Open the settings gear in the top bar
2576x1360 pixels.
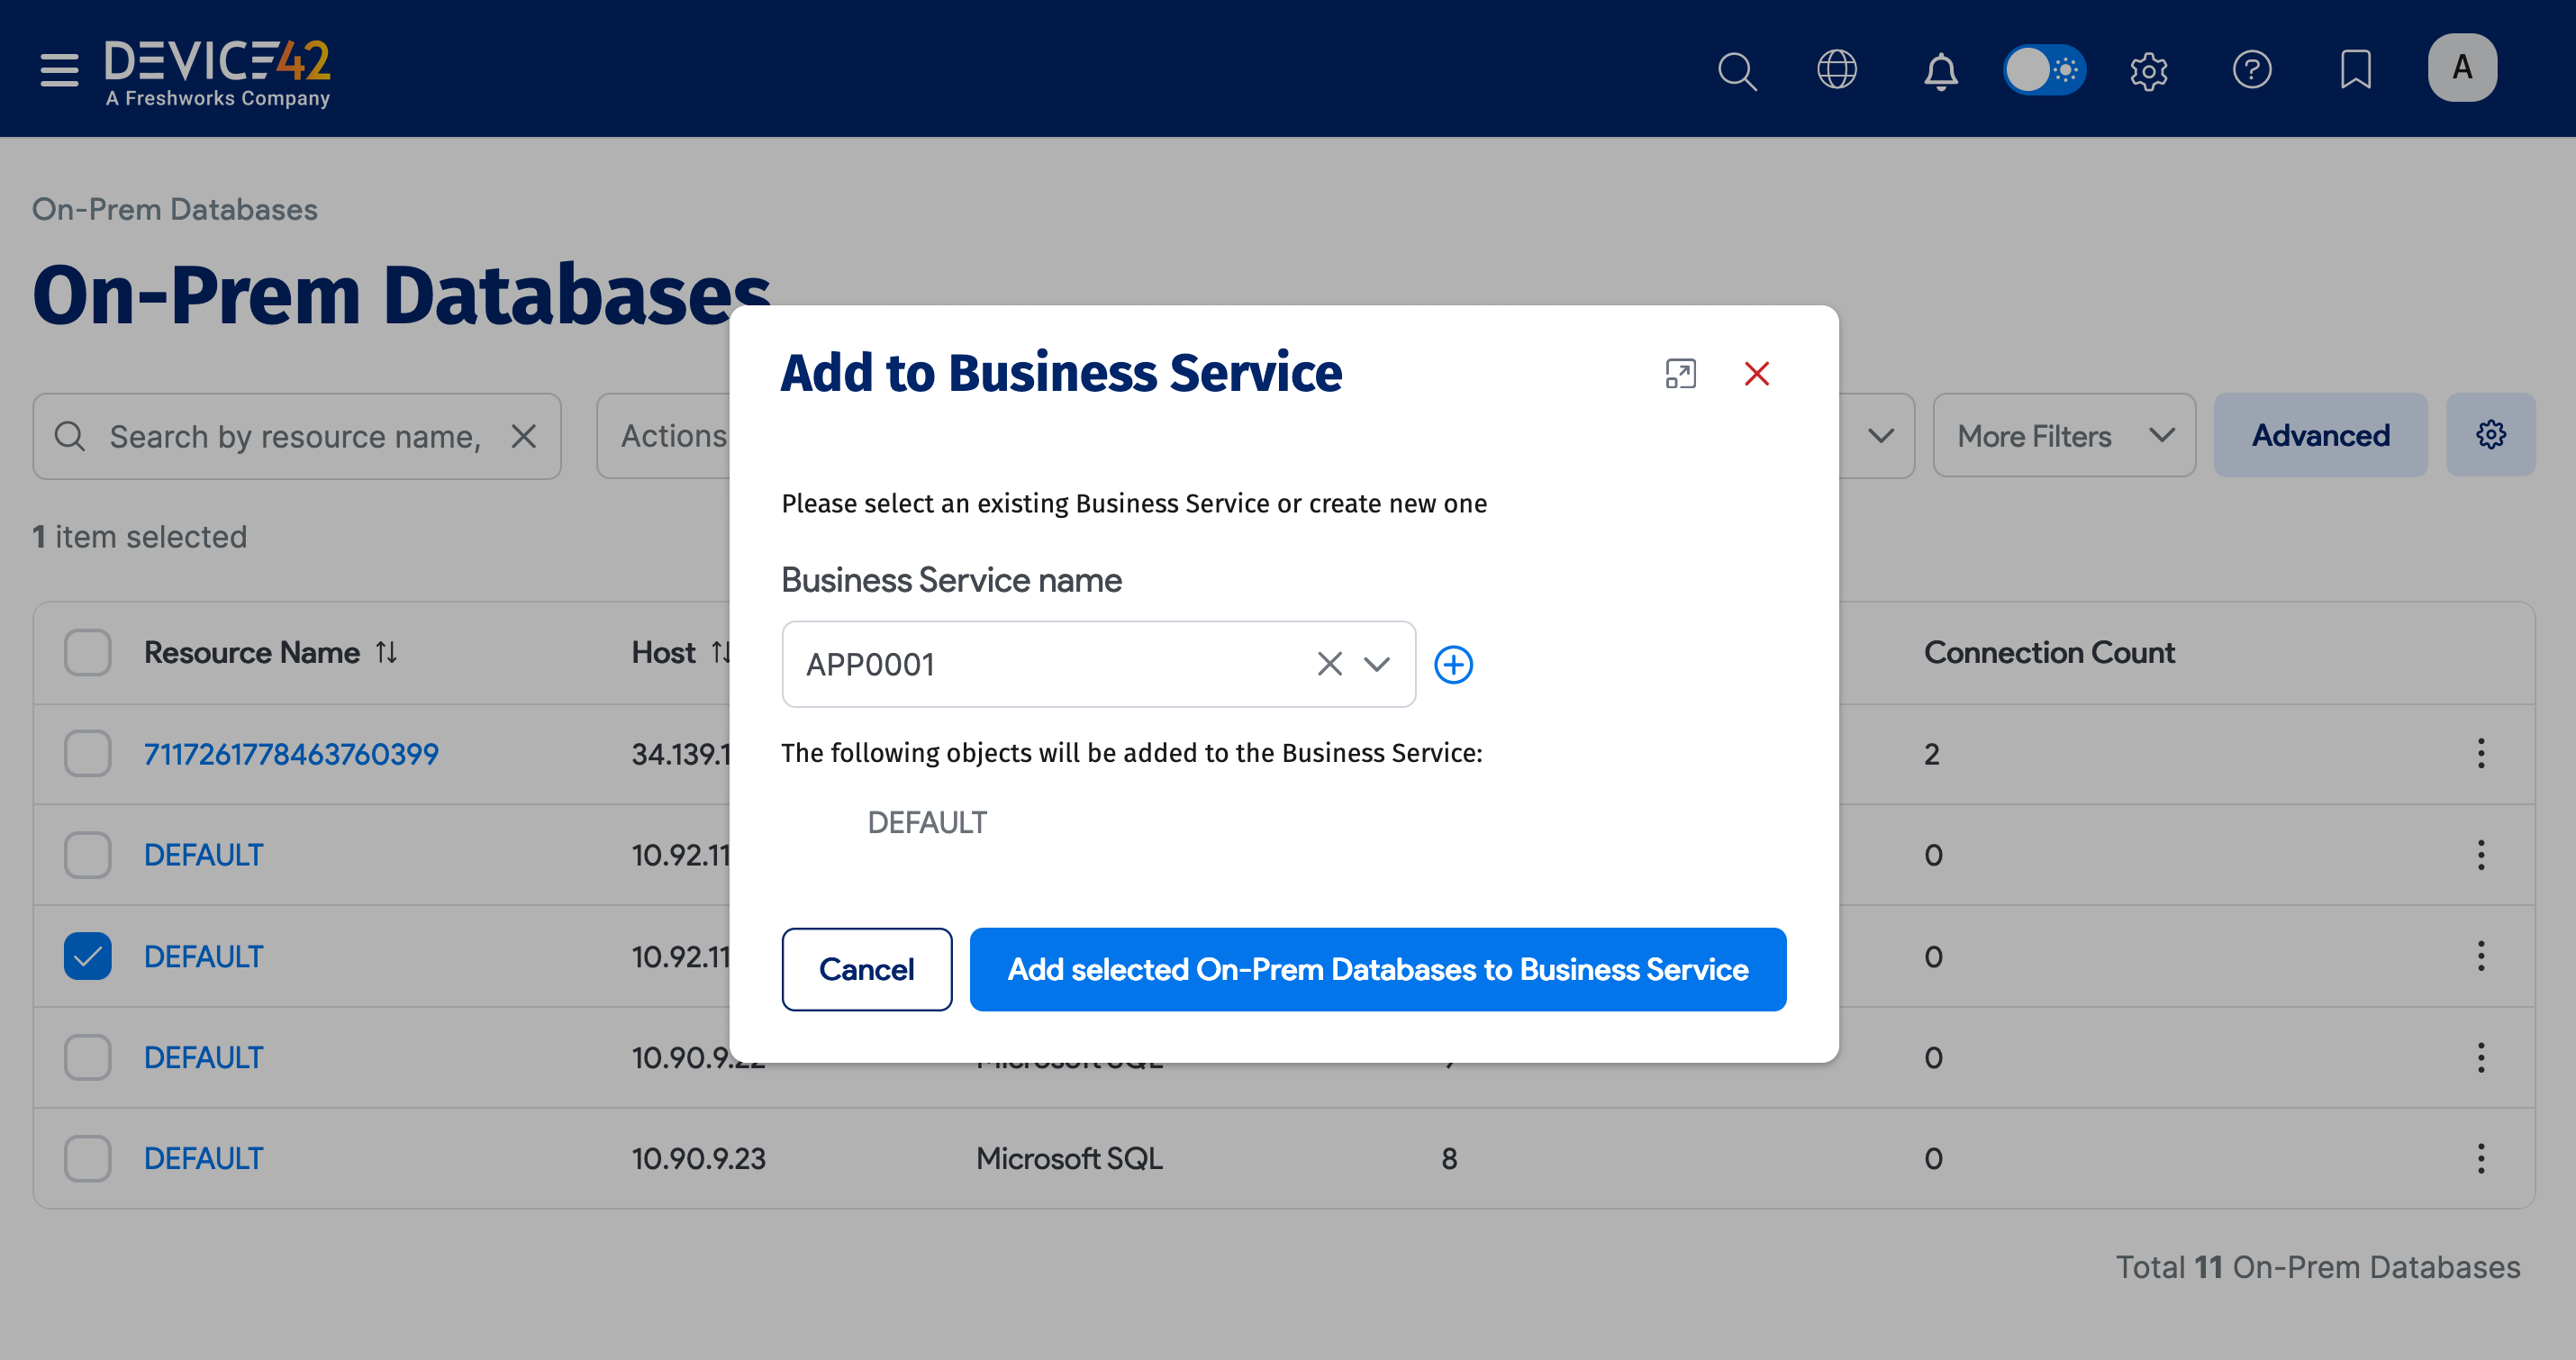pyautogui.click(x=2149, y=71)
